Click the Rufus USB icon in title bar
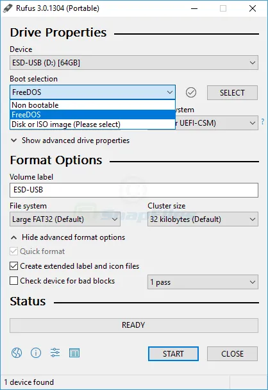Screen dimensions: 268x390 8,8
